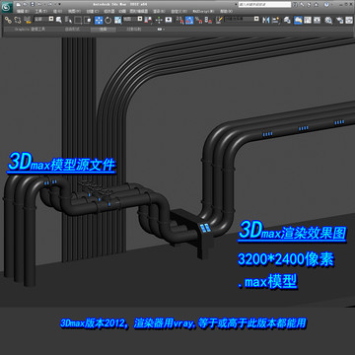Switch to 自由形式 ribbon tab
This screenshot has height=355, width=355.
tap(72, 30)
